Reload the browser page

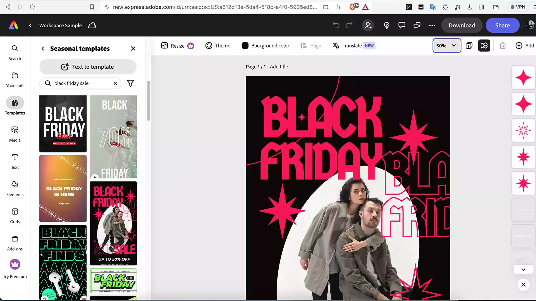(x=32, y=7)
